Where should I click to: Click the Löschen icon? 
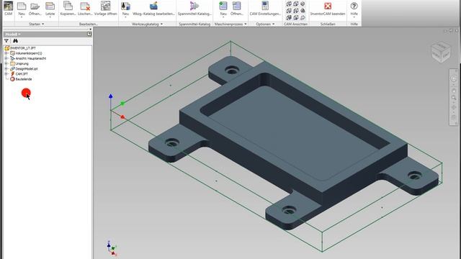click(85, 8)
